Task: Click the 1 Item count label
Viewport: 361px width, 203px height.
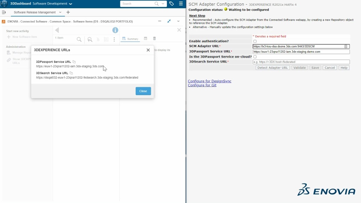Action: coord(59,38)
